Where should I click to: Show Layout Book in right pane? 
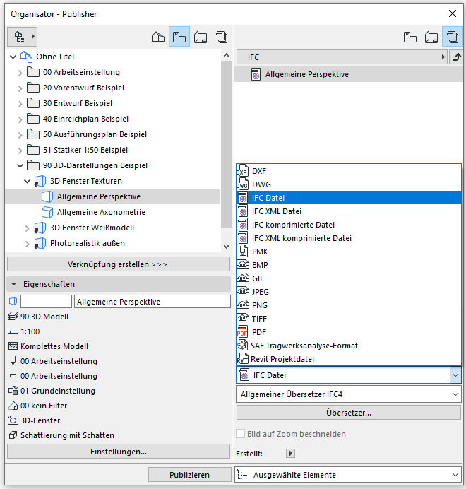(431, 37)
